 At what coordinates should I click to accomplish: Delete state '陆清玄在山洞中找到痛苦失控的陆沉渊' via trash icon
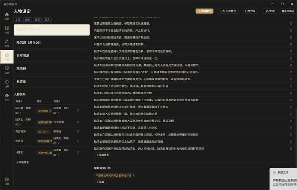291,65
